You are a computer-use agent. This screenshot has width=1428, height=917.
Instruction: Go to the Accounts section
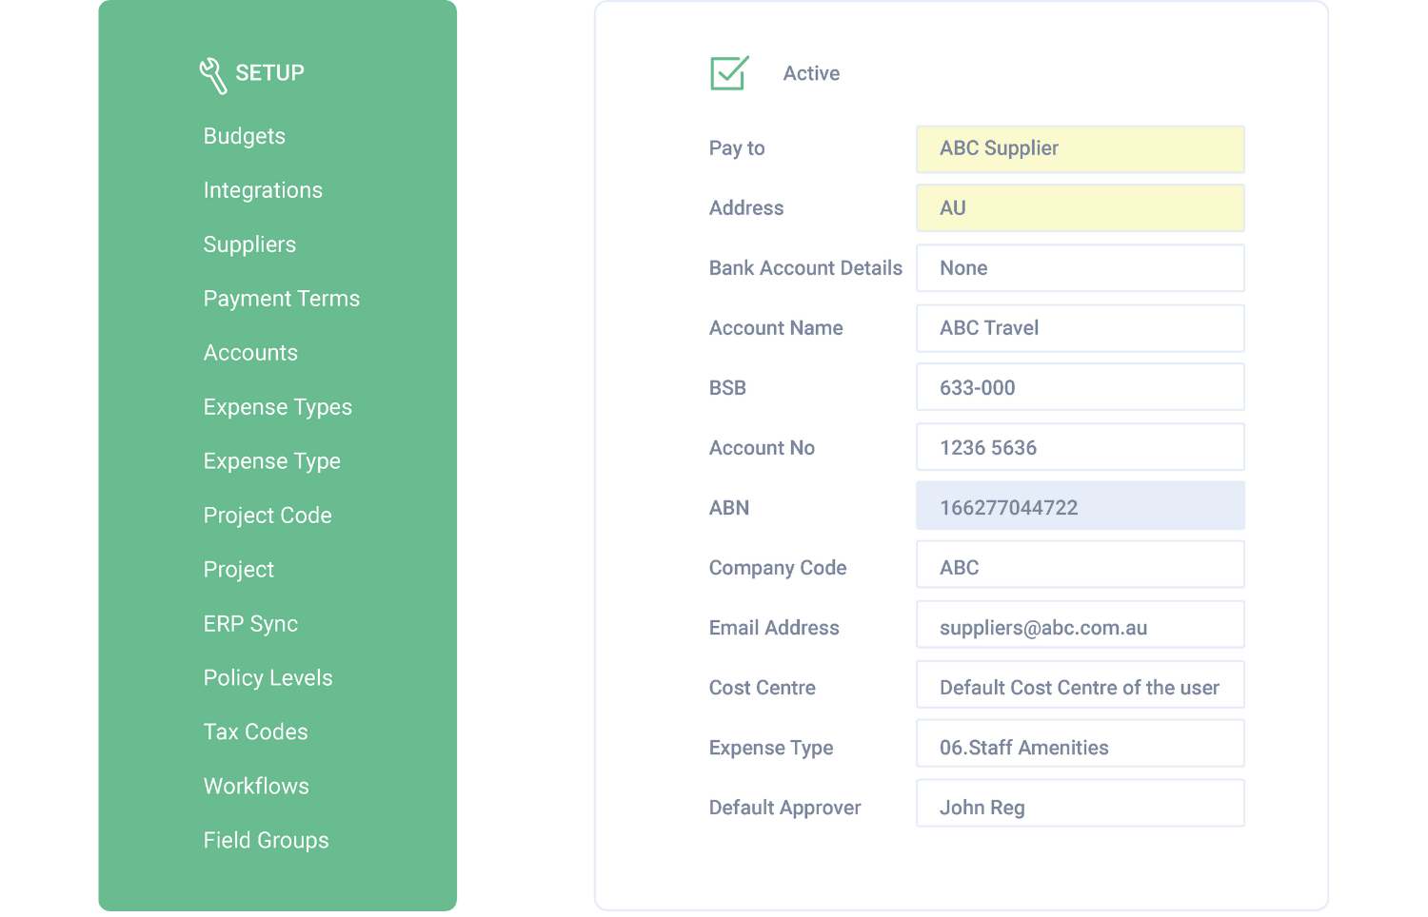tap(250, 353)
